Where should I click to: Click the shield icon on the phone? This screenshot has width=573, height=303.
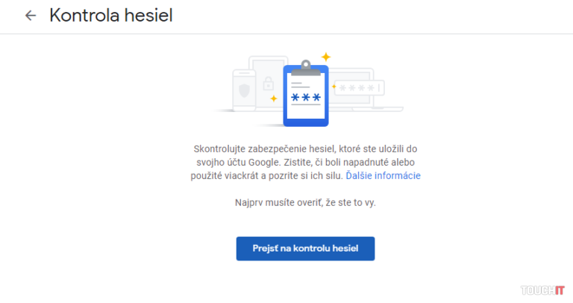pos(244,90)
